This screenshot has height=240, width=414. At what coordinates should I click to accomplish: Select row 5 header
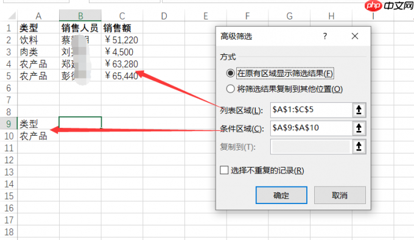(9, 76)
